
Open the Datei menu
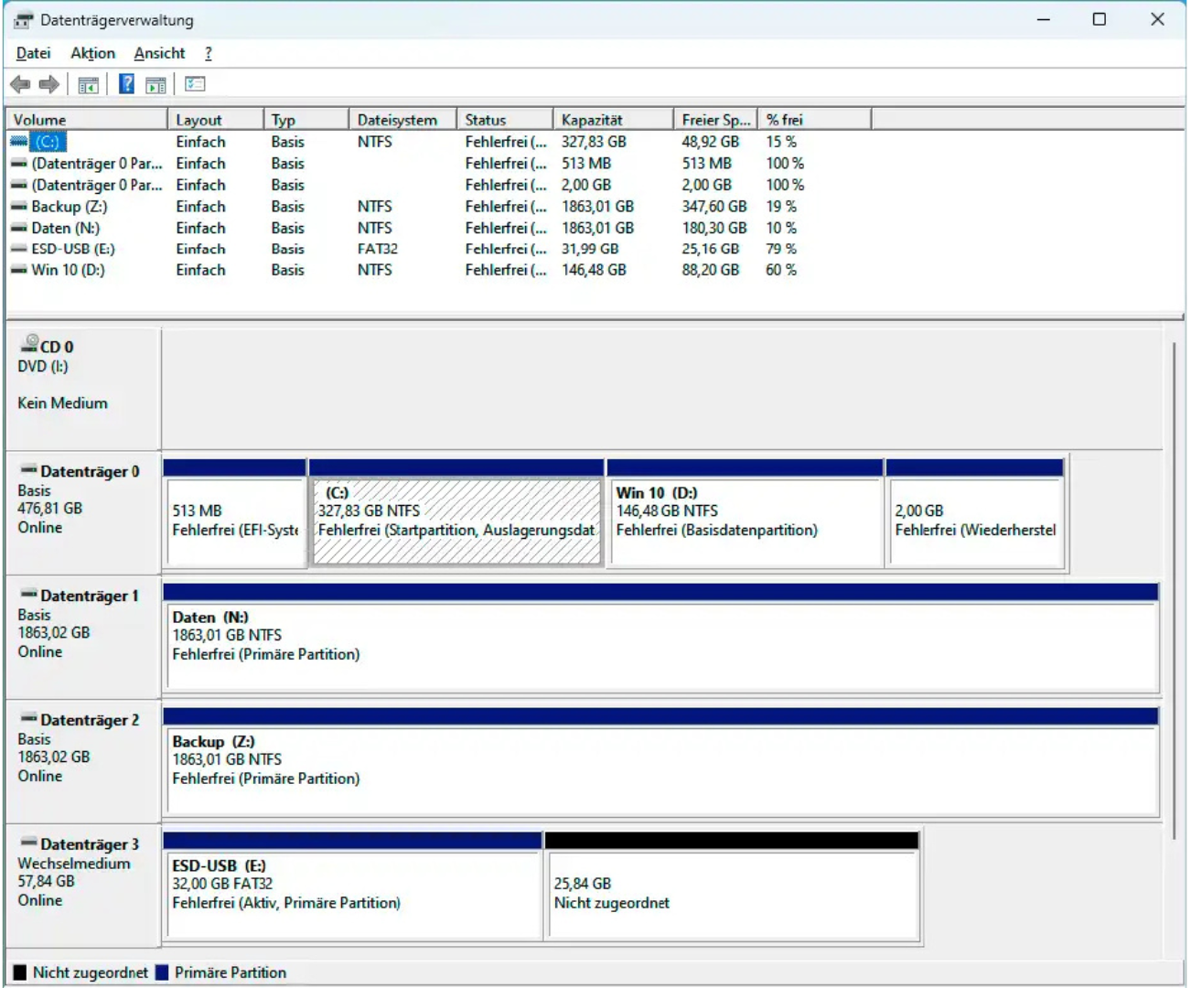[33, 53]
